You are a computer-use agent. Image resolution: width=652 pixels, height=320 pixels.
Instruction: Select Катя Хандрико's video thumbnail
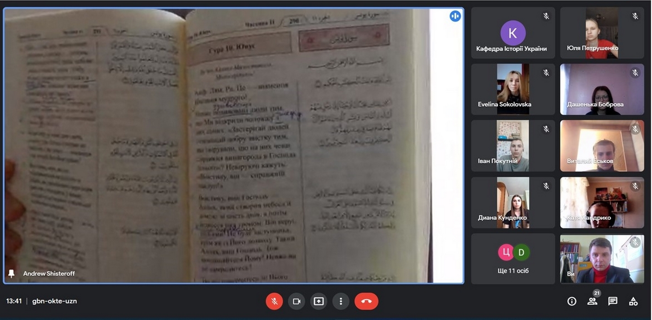click(602, 202)
